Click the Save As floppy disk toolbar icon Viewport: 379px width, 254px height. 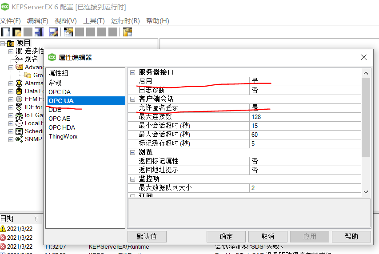pyautogui.click(x=39, y=32)
